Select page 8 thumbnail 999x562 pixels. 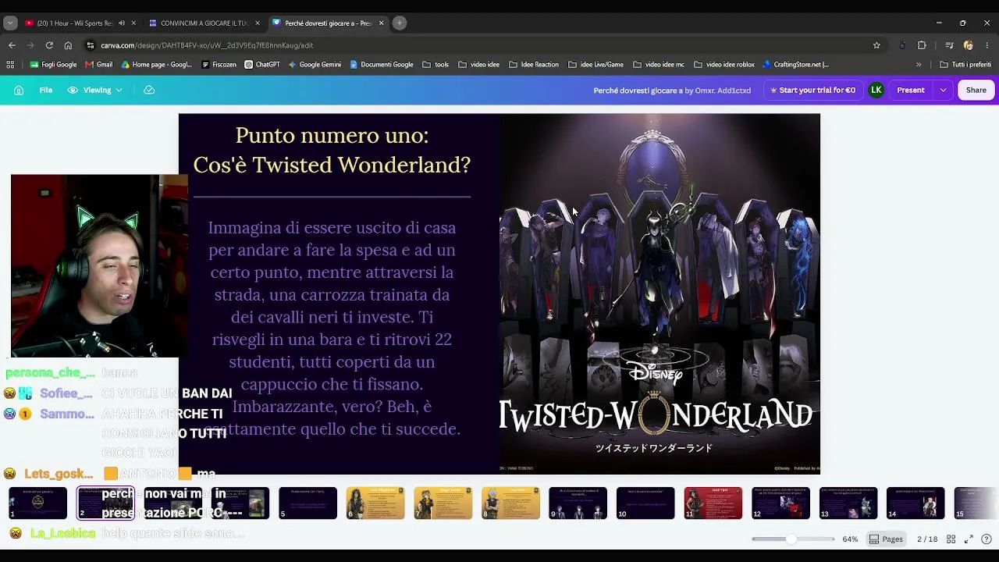point(510,503)
